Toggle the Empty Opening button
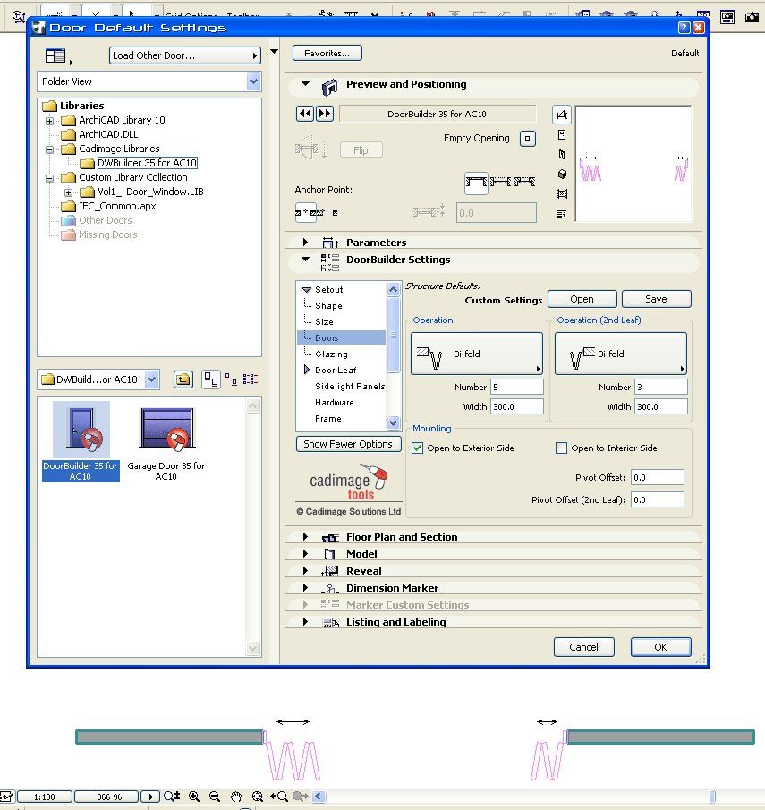765x810 pixels. click(527, 139)
